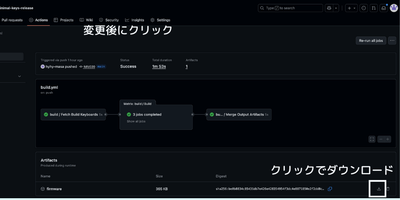
Task: Open pull requests icon in header
Action: 374,8
